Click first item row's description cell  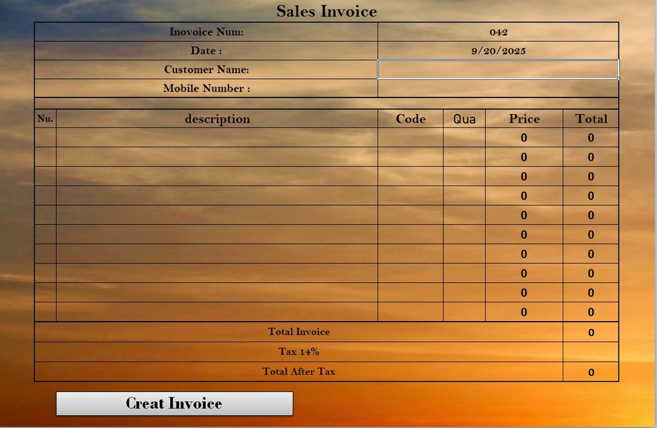click(x=217, y=138)
